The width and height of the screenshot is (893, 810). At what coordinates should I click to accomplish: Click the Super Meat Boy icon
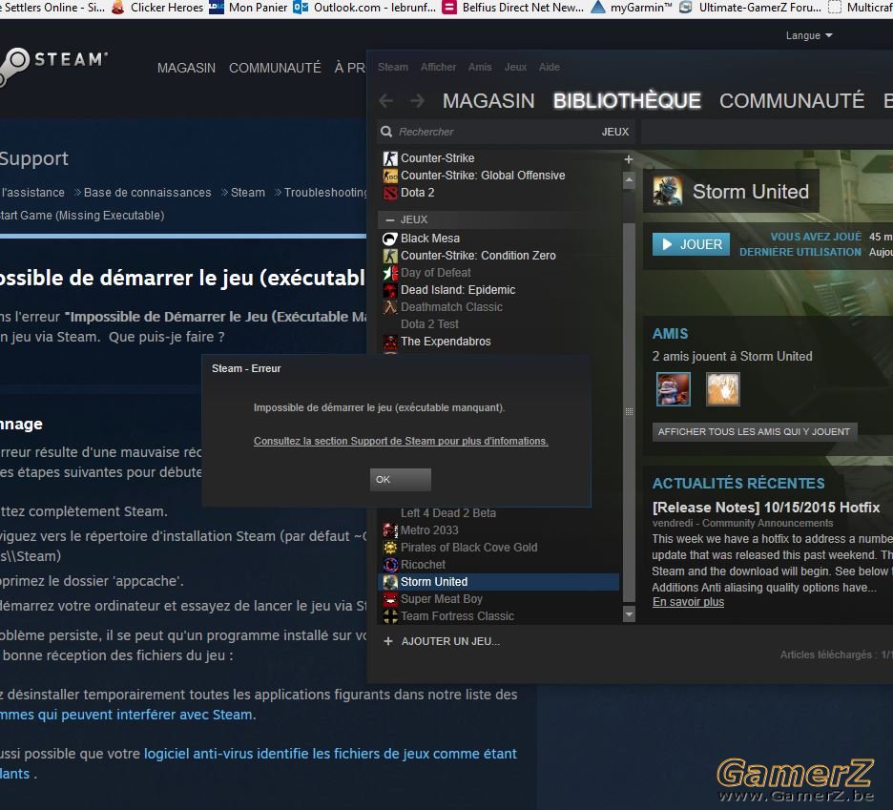390,599
